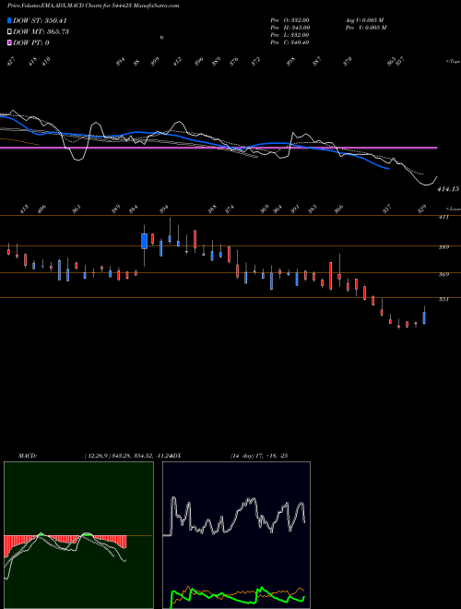Click the MACD panel title label

pos(27,456)
